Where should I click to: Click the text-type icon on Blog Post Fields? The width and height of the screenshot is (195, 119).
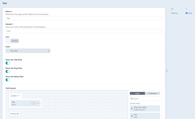pos(132,108)
